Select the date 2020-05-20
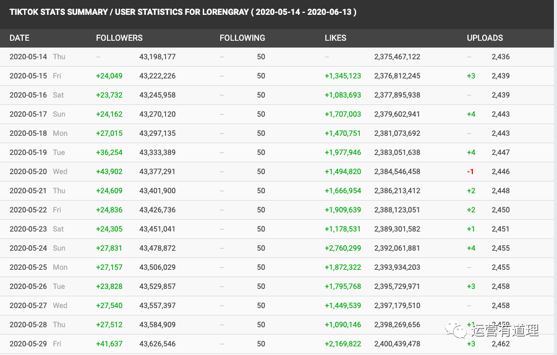557x355 pixels. point(28,172)
